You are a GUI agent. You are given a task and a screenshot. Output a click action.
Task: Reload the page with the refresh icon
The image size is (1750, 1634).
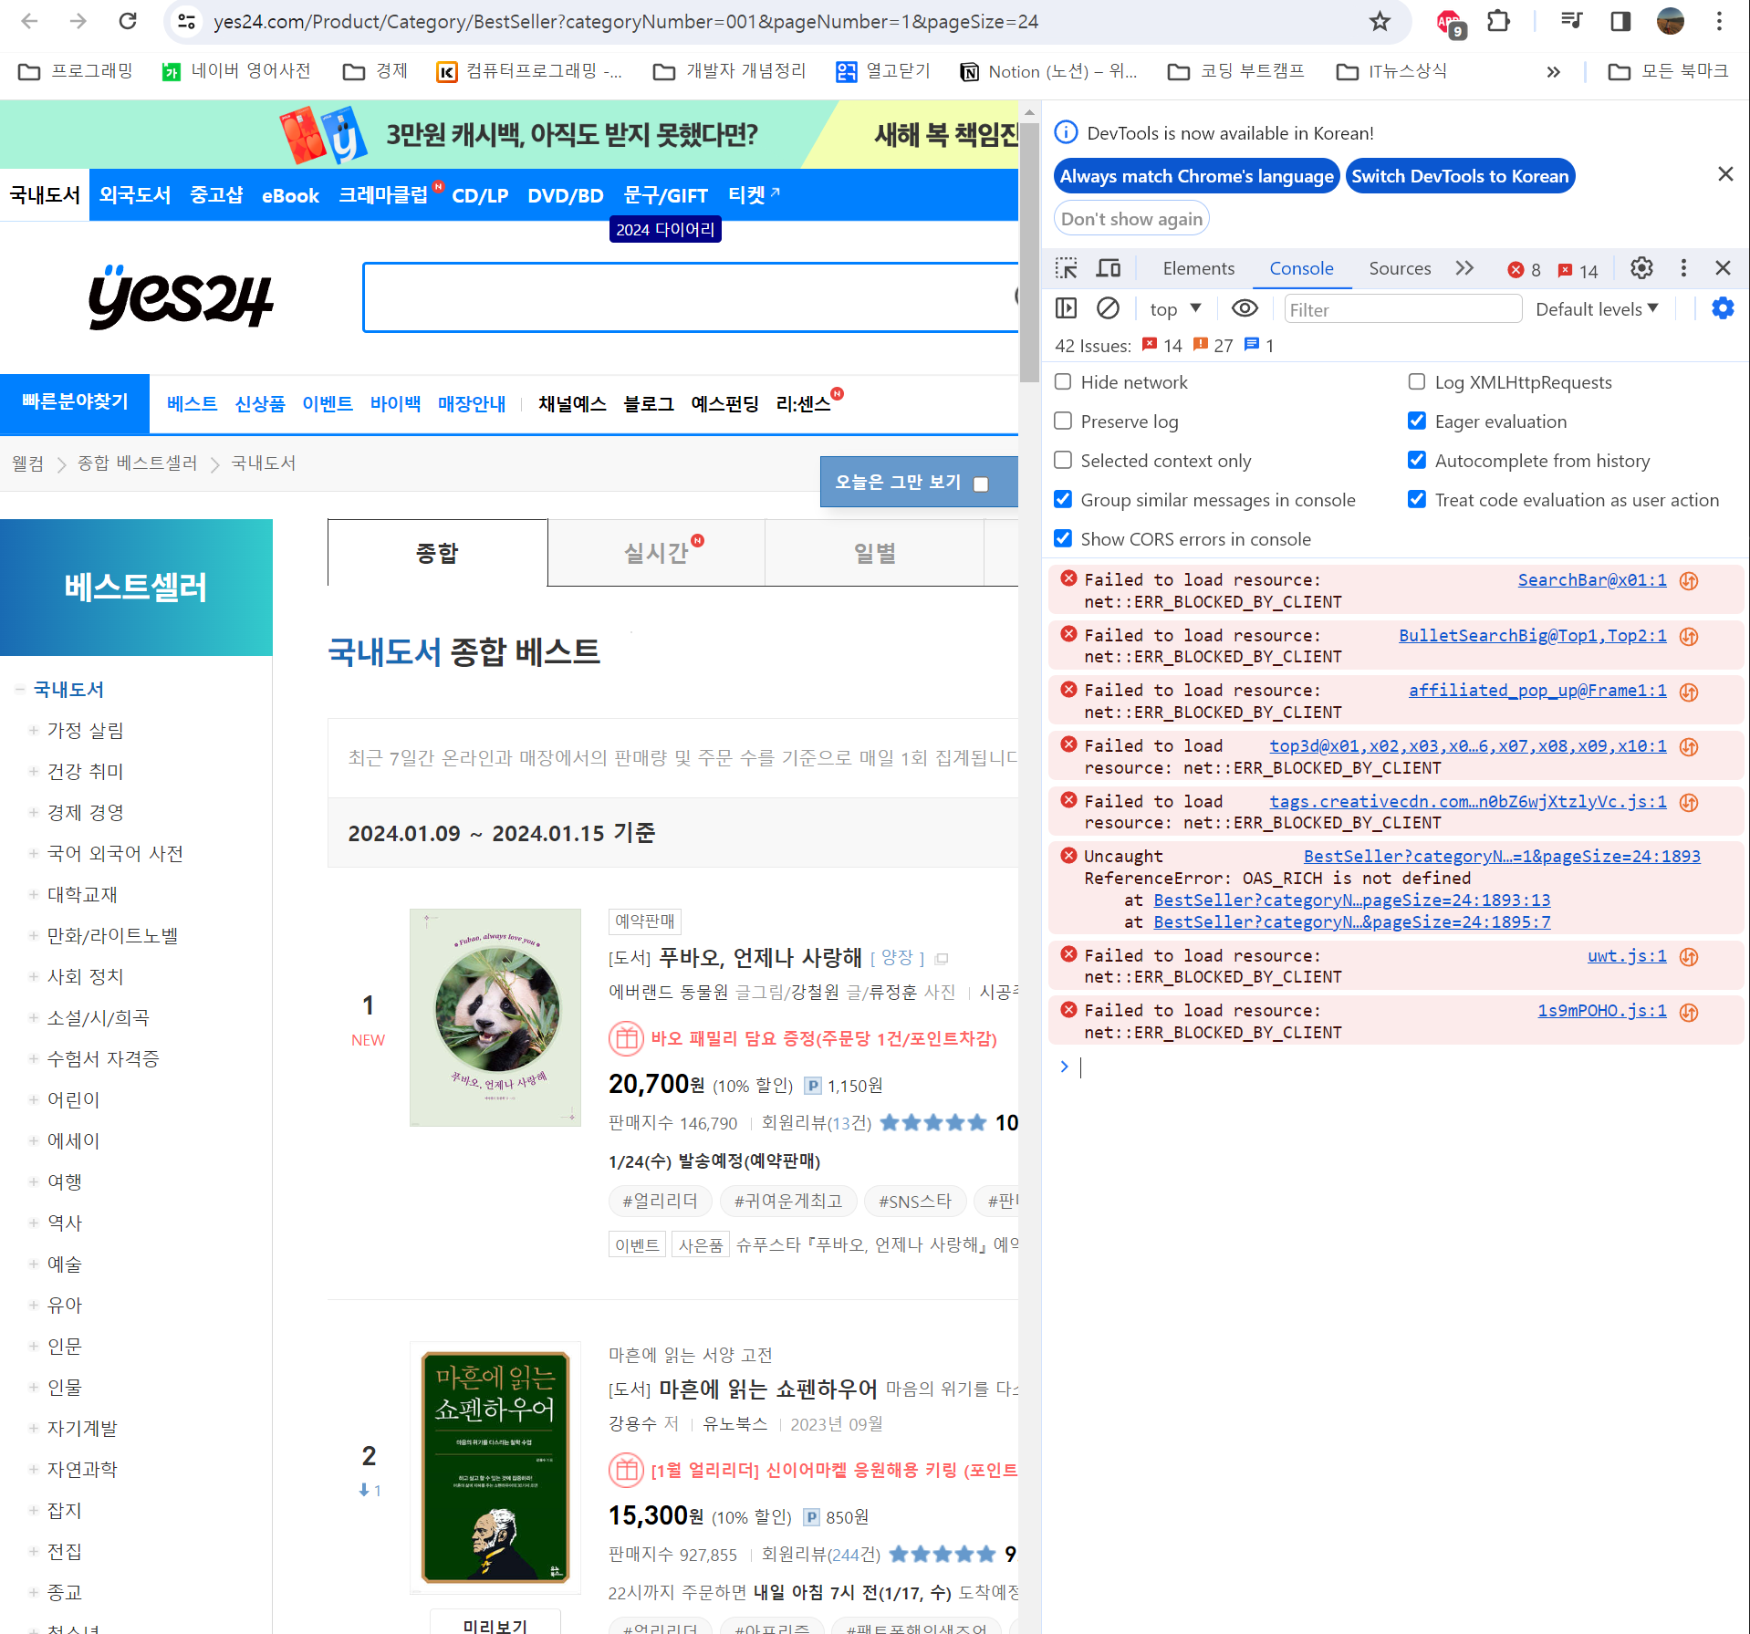128,21
